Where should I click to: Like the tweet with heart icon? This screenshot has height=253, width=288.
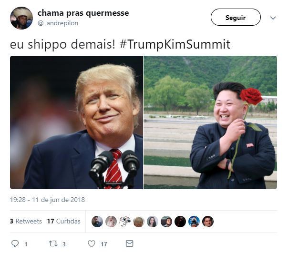pos(92,243)
